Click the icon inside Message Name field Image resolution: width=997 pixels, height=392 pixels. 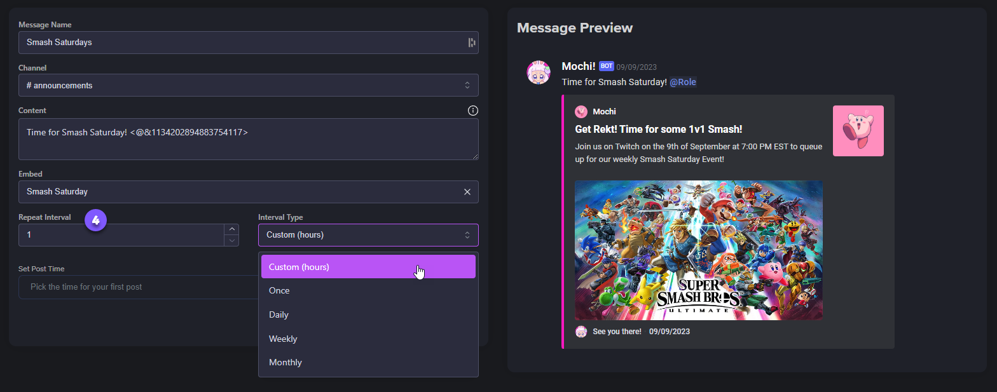[471, 43]
